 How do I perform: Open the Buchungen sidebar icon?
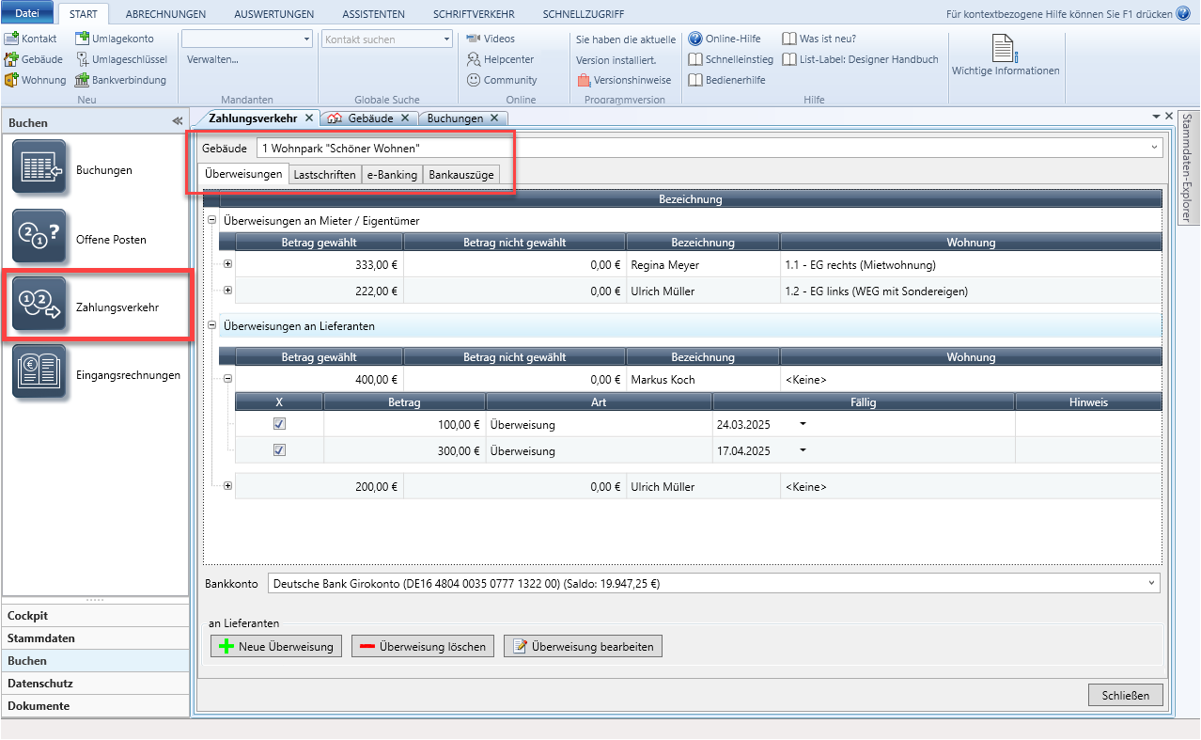click(x=39, y=167)
